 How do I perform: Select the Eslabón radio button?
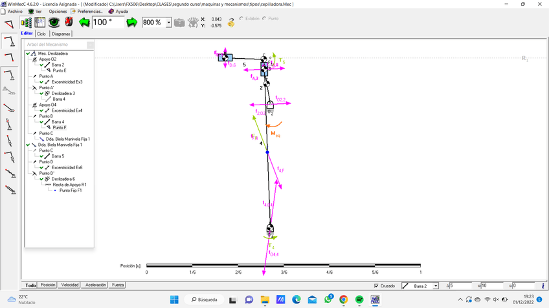[x=242, y=19]
